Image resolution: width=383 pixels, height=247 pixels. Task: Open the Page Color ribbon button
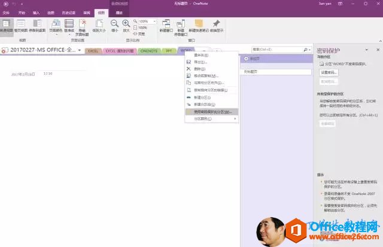pos(56,27)
